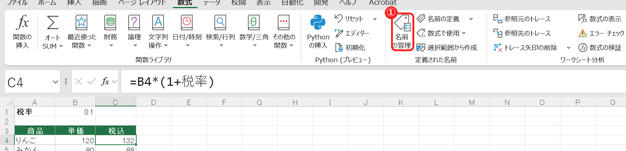Click the AutoSum (オートSUM) sigma icon
The image size is (626, 151).
tap(53, 23)
